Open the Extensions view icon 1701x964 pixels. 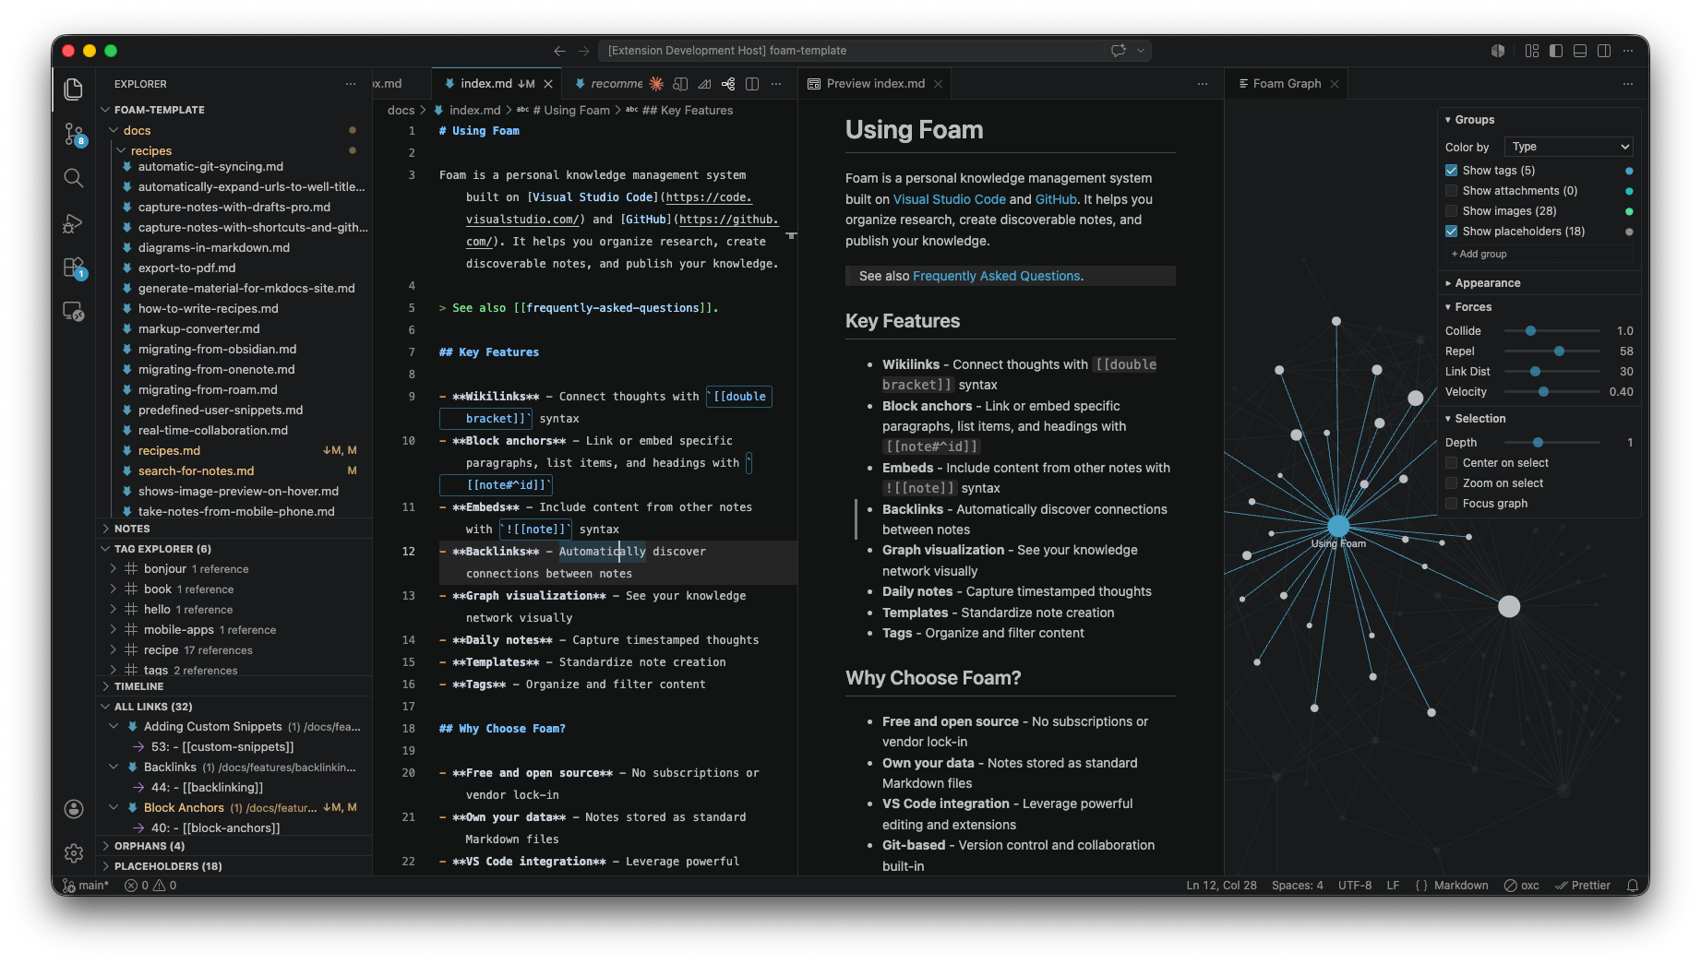(74, 268)
